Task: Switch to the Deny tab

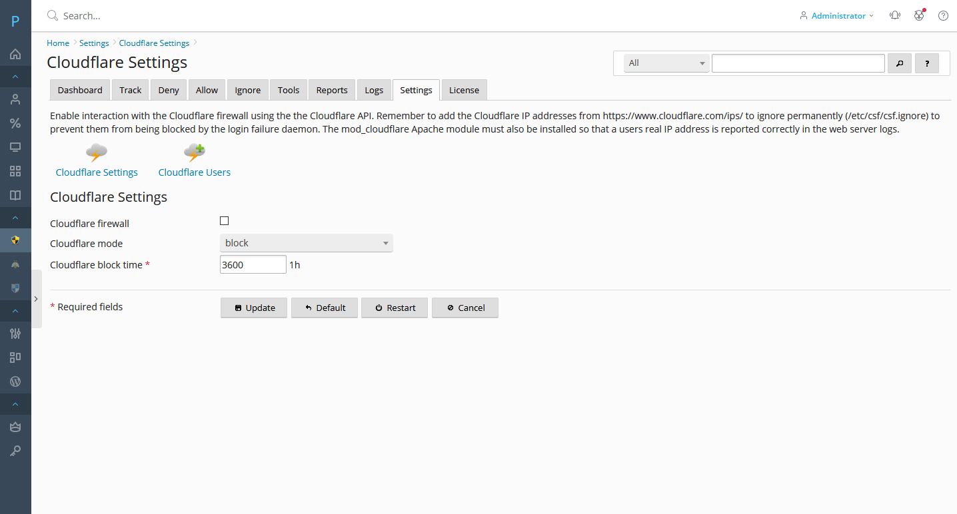Action: pyautogui.click(x=169, y=90)
